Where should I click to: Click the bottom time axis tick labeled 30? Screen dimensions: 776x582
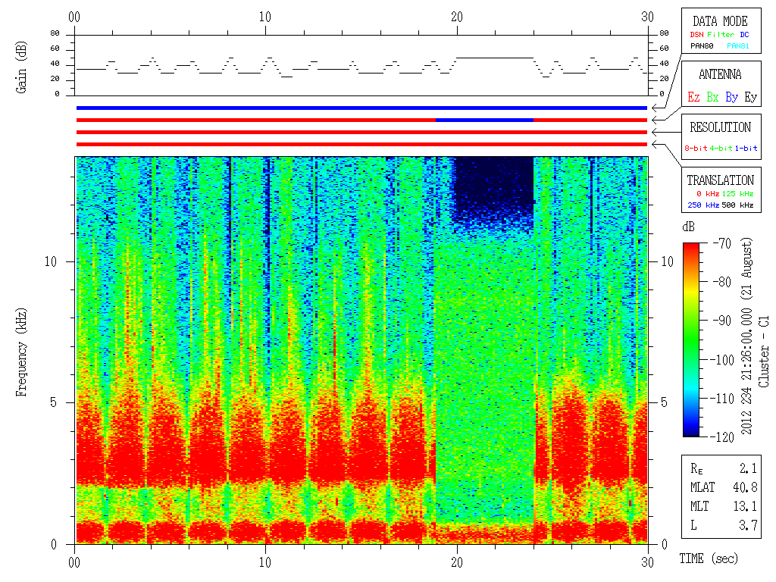tap(647, 562)
